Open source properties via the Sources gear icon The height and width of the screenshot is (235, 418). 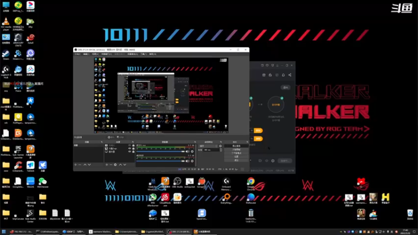pos(115,164)
